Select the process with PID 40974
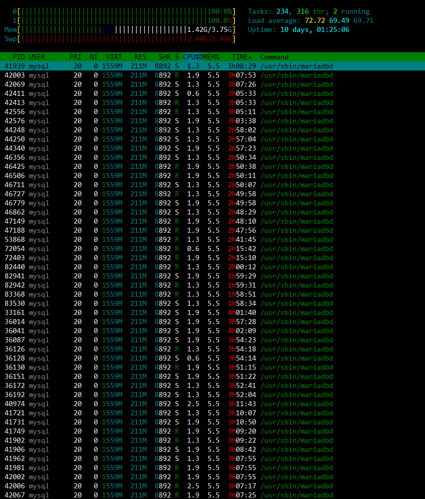The width and height of the screenshot is (425, 499). click(213, 404)
